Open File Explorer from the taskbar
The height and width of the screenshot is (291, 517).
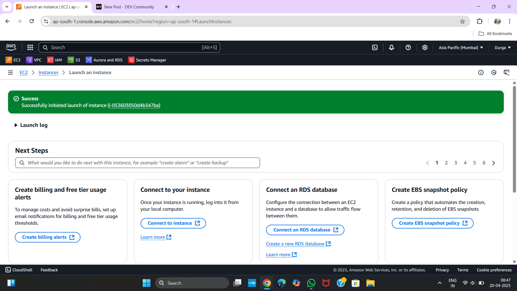[370, 283]
